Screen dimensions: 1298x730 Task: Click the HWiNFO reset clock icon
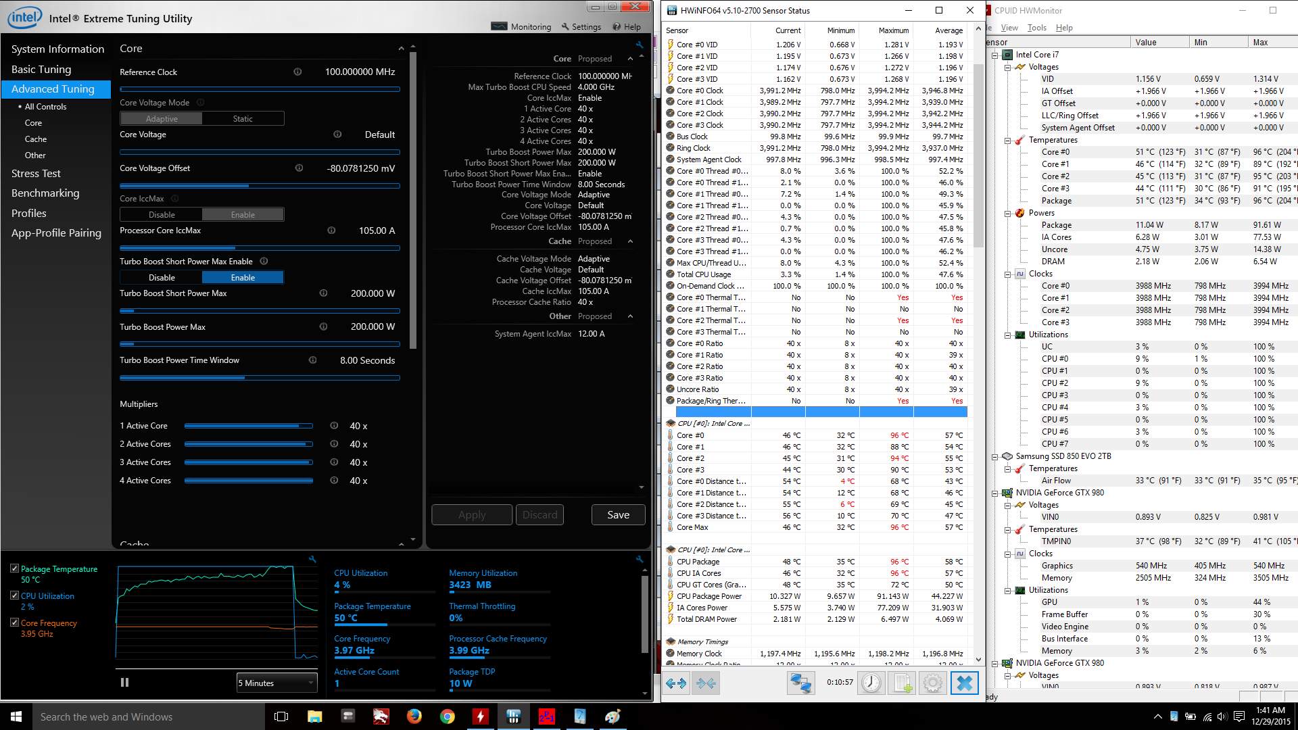pyautogui.click(x=871, y=683)
